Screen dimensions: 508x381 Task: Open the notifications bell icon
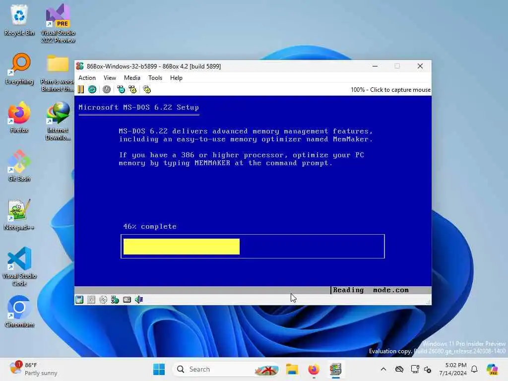474,369
